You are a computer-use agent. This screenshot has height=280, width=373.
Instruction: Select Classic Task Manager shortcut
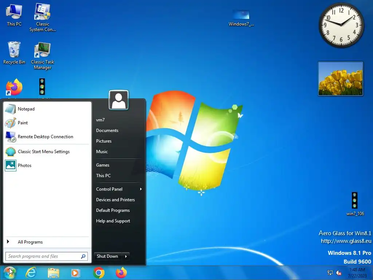(x=43, y=56)
